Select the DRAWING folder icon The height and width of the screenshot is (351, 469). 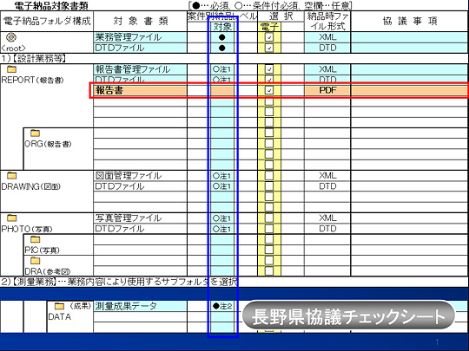tap(11, 175)
